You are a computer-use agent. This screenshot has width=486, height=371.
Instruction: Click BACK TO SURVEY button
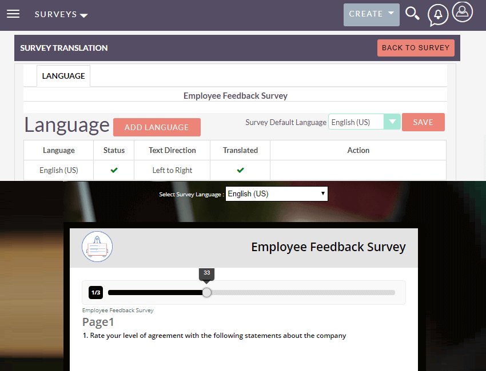click(416, 47)
